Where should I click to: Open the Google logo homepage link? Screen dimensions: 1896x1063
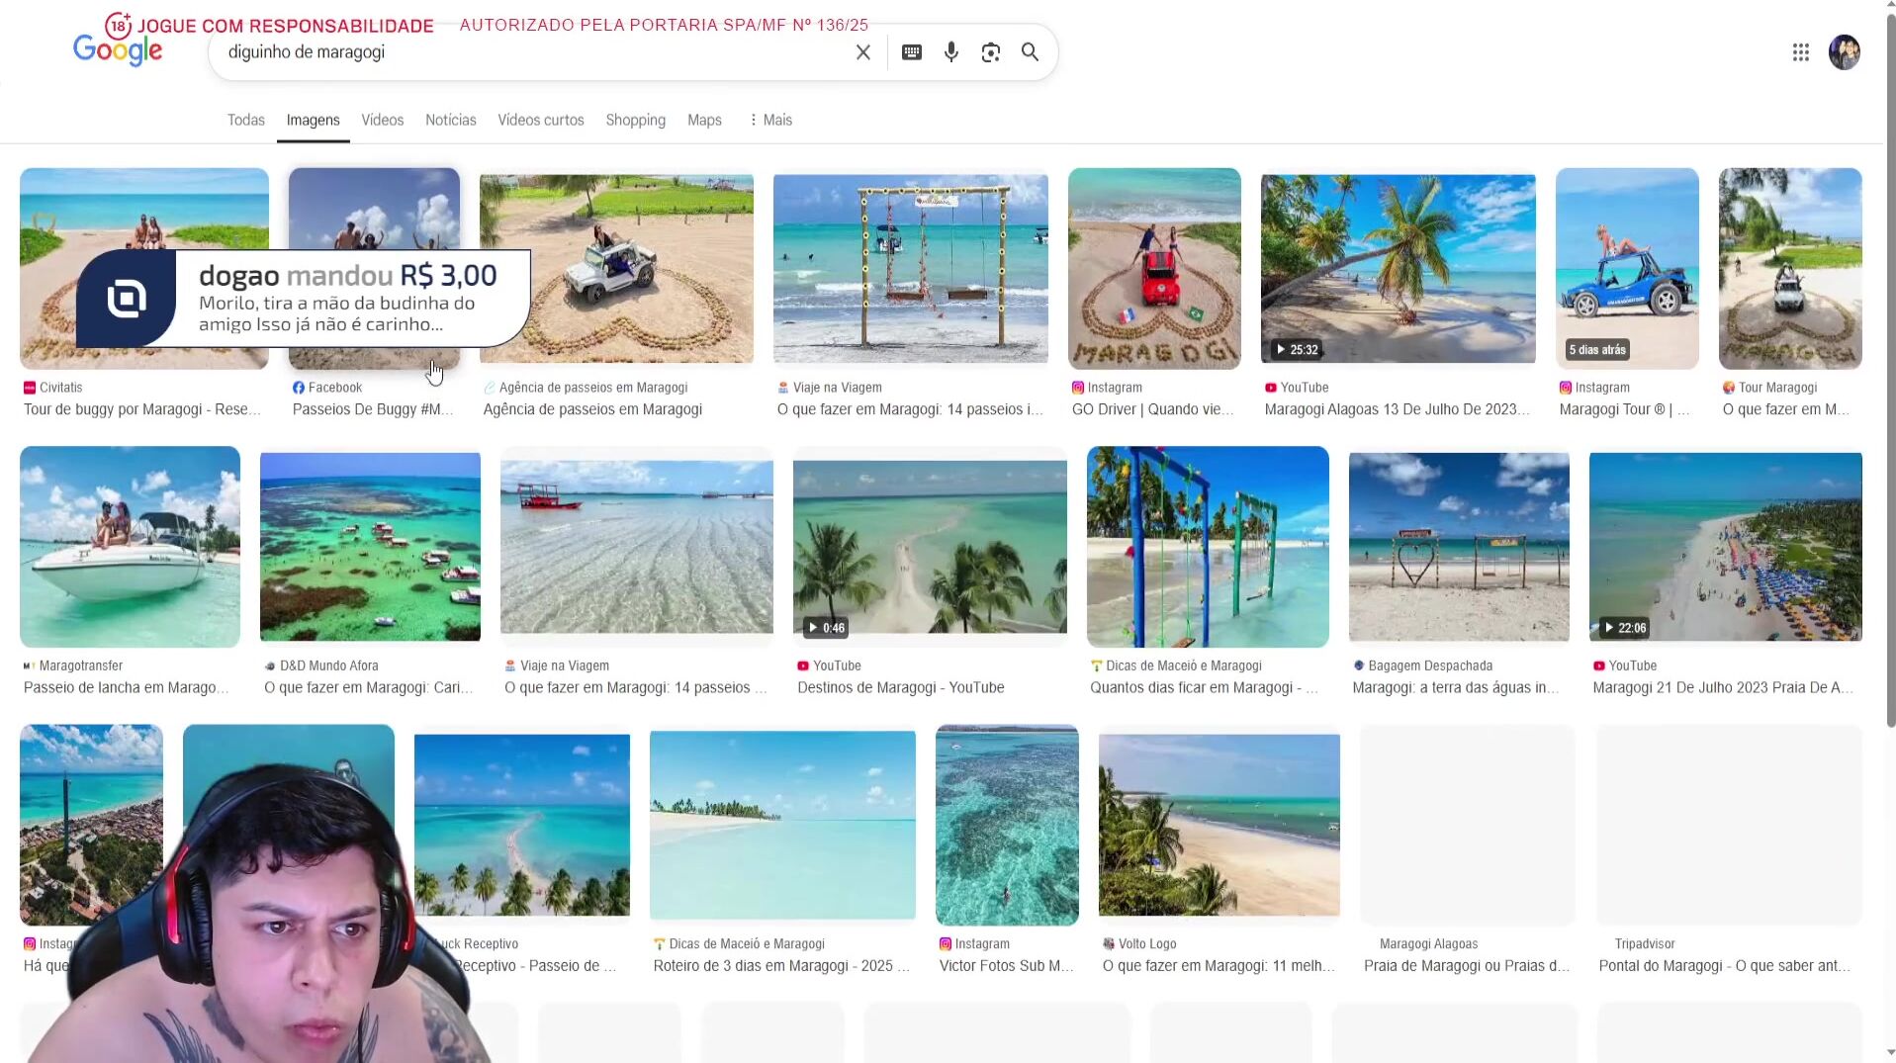(x=118, y=50)
